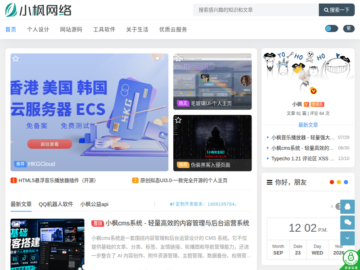Select the active white carousel dot
The image size is (360, 270).
click(157, 58)
